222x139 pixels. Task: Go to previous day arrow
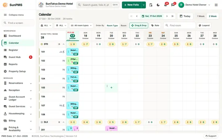[x=137, y=16]
